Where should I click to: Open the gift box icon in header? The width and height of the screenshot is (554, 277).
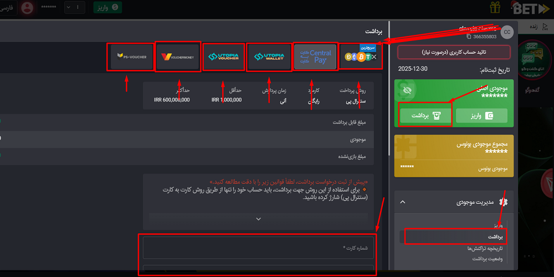click(496, 8)
